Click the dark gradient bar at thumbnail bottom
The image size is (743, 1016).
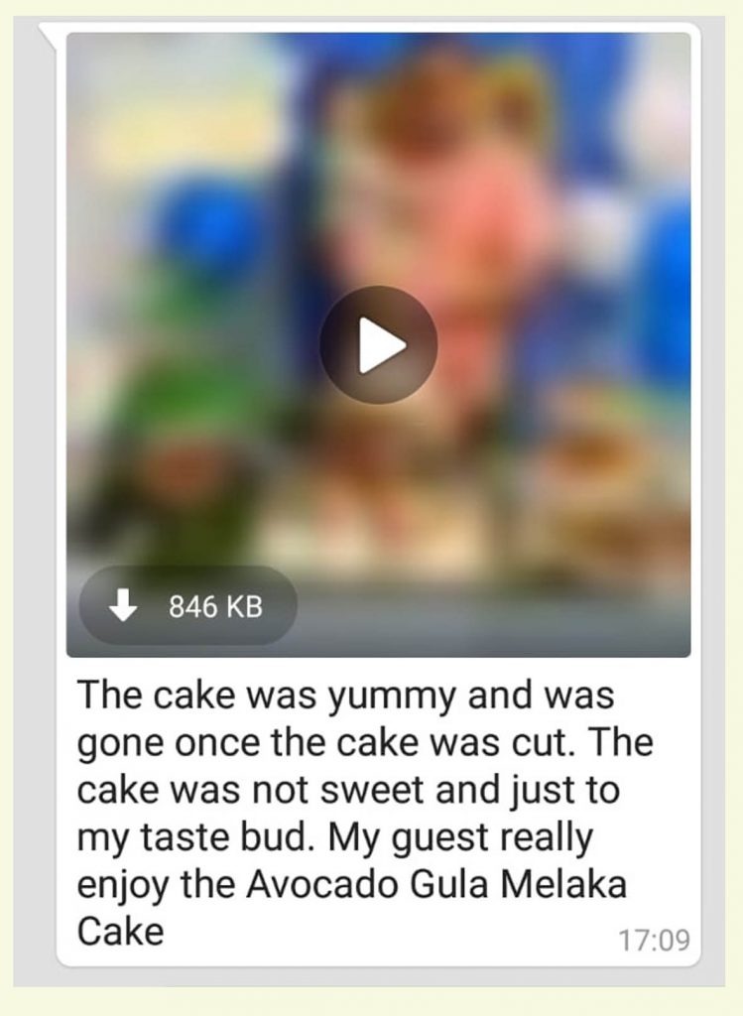[x=492, y=622]
